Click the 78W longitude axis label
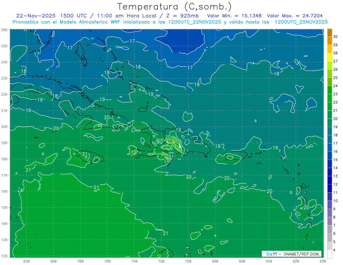The image size is (343, 265). (80, 261)
